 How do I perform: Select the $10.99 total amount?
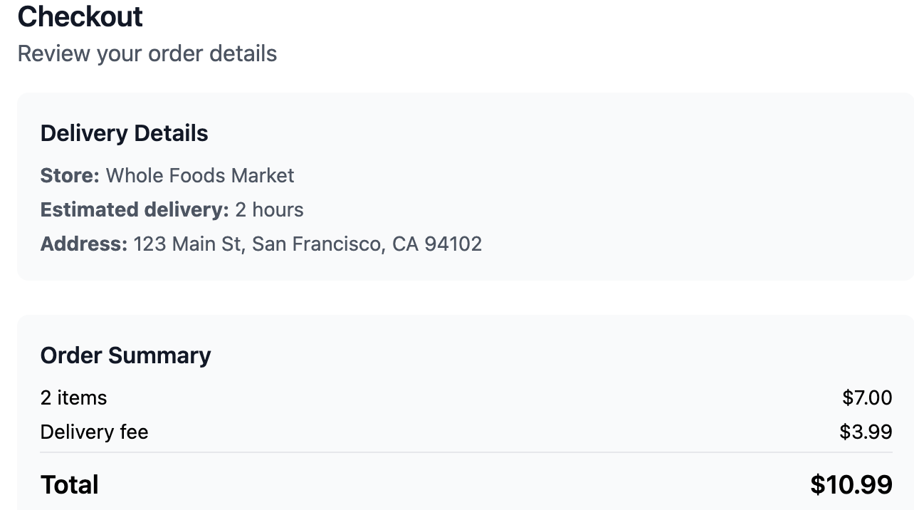(x=851, y=484)
